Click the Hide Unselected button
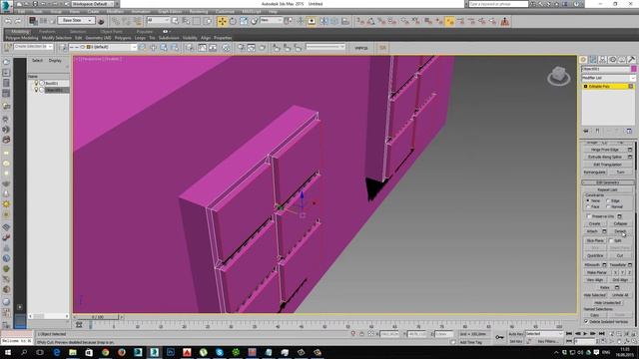 point(607,303)
